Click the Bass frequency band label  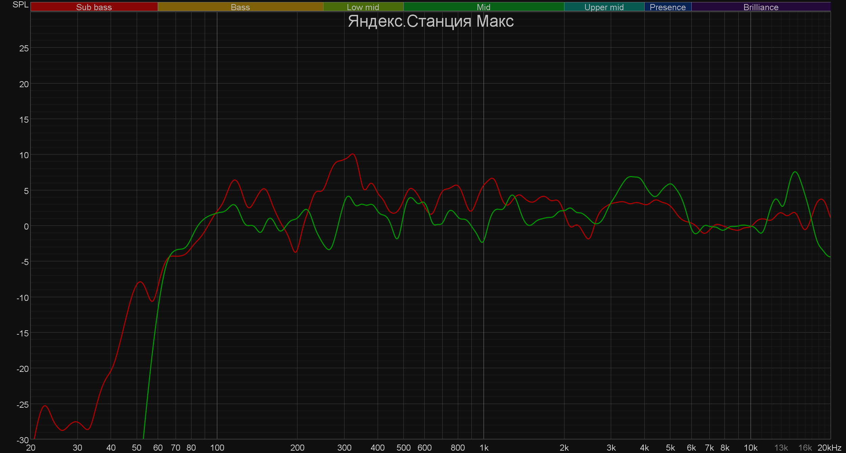click(240, 7)
